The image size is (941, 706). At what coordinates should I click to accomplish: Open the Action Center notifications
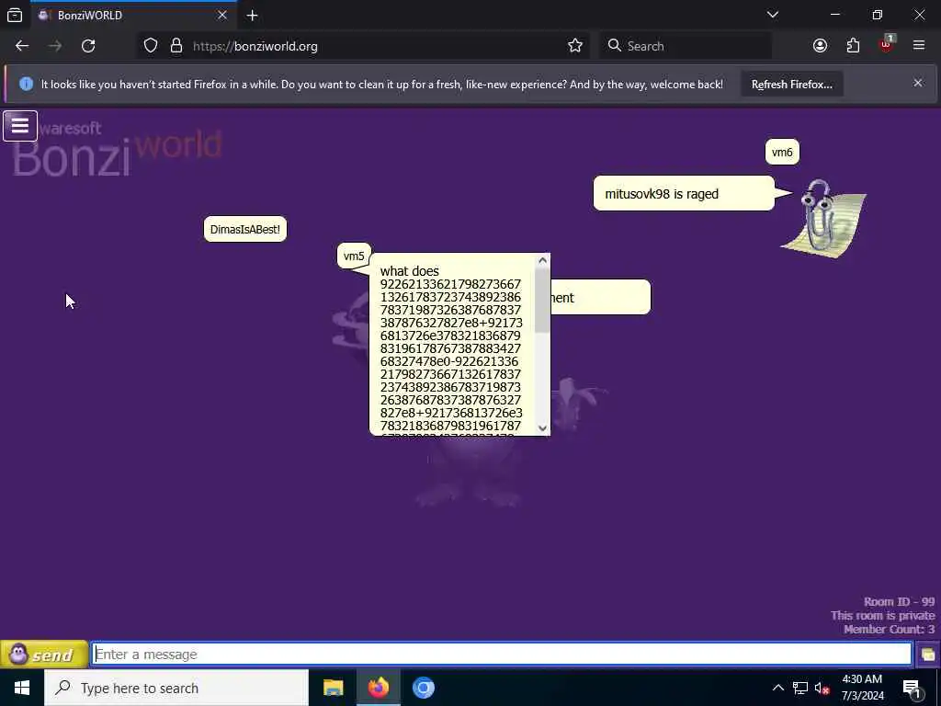coord(912,689)
